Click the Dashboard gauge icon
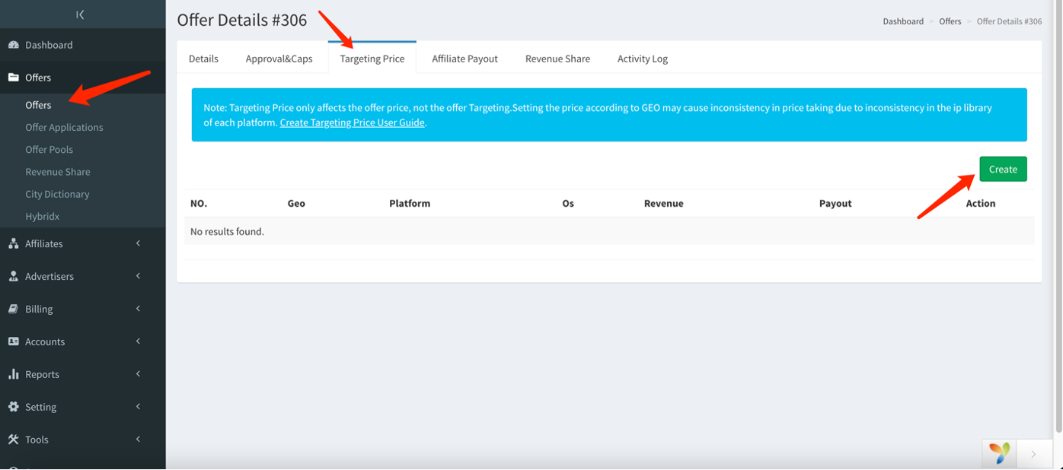Viewport: 1063px width, 470px height. coord(14,45)
